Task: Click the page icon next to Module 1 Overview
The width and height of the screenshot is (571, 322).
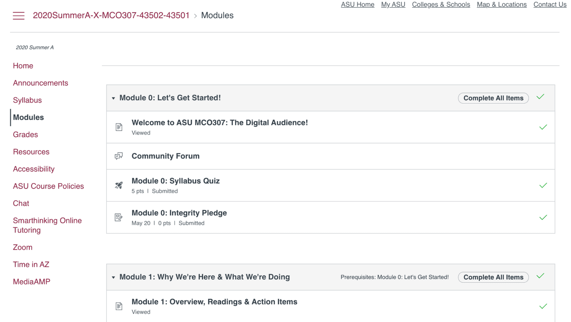Action: coord(119,306)
